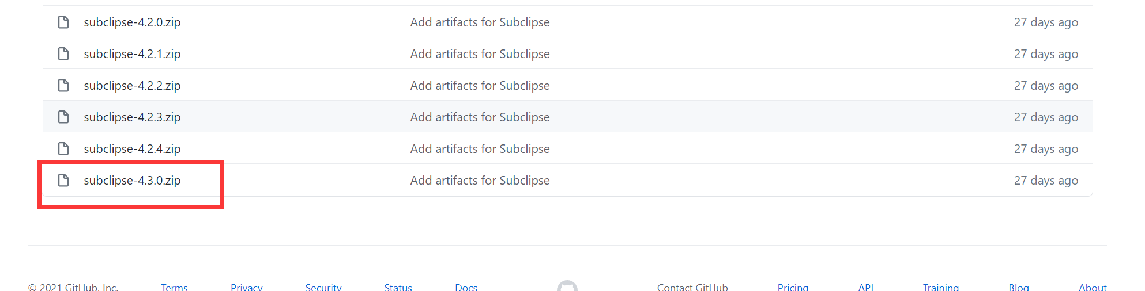Screen dimensions: 1145x291
Task: Click Contact GitHub in the footer
Action: [692, 287]
